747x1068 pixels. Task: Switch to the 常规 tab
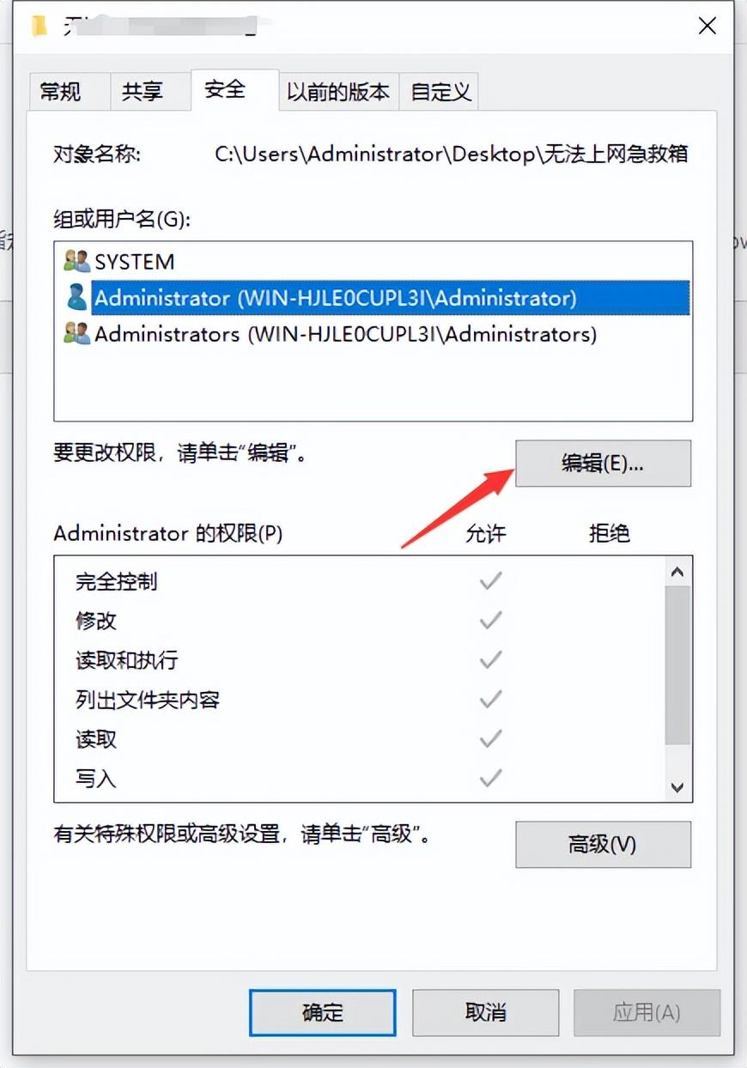point(60,92)
